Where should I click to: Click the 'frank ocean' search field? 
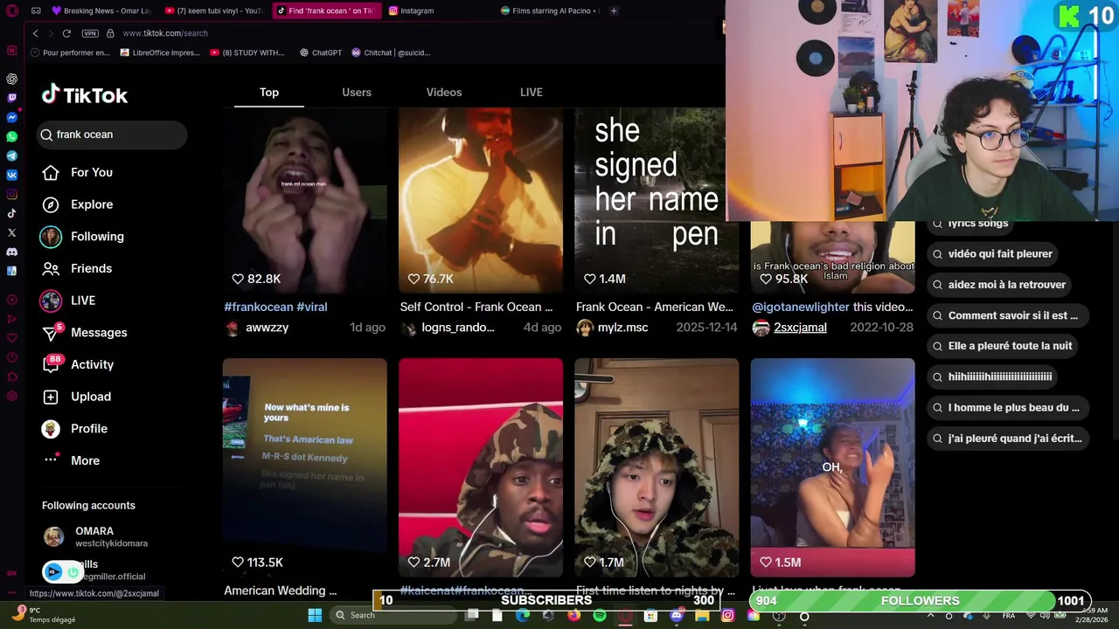[112, 135]
